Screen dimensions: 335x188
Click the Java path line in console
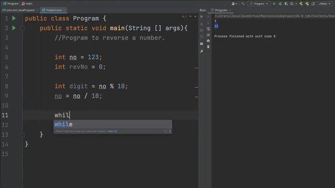pyautogui.click(x=274, y=16)
